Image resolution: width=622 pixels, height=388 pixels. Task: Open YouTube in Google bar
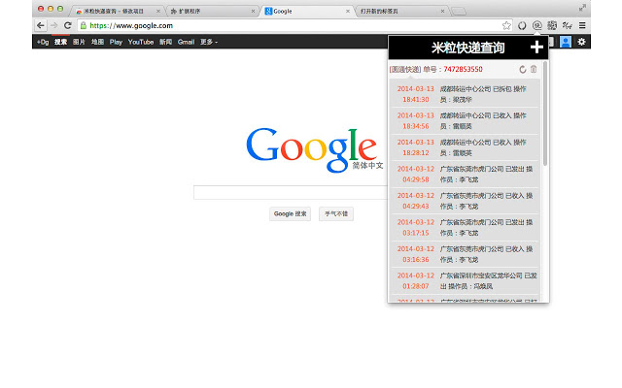(140, 42)
